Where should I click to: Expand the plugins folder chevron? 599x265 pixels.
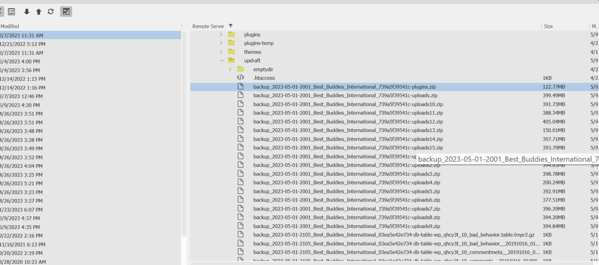click(221, 35)
